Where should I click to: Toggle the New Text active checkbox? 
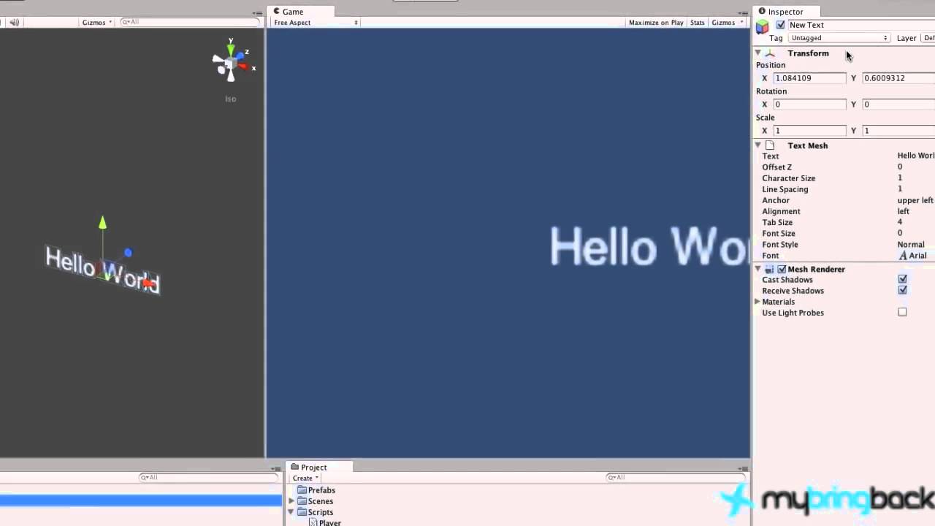tap(780, 25)
